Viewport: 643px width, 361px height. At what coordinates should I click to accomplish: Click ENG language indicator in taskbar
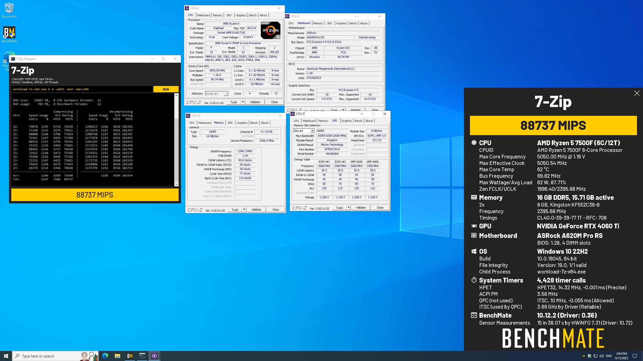click(609, 356)
